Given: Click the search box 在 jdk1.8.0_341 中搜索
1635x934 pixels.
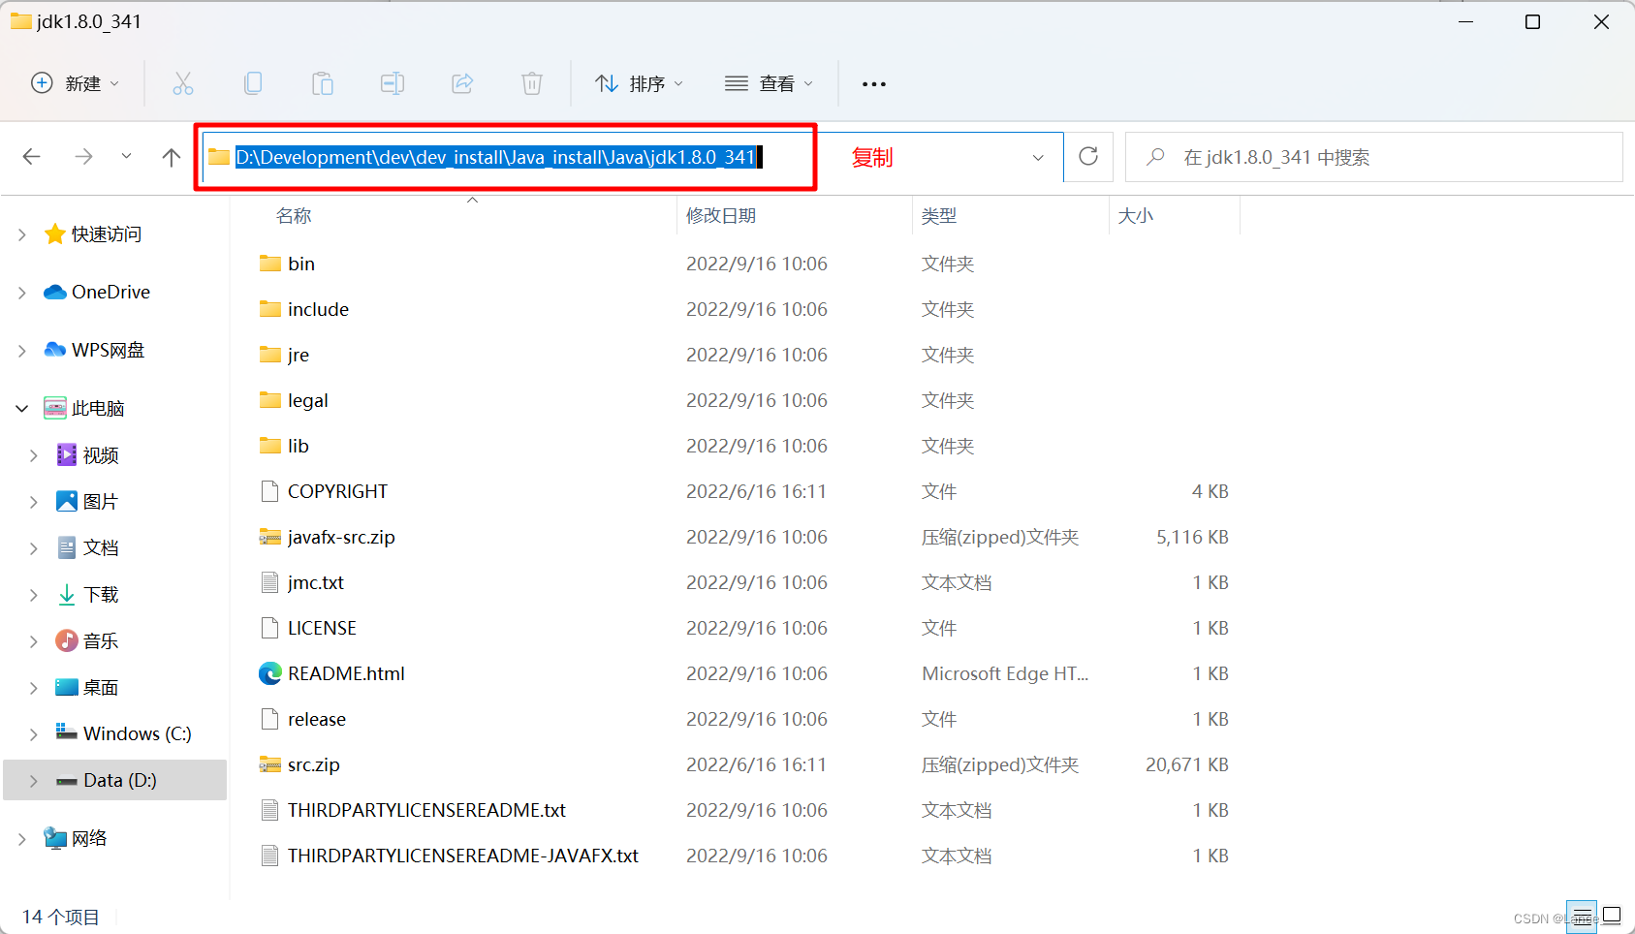Looking at the screenshot, I should click(1373, 157).
